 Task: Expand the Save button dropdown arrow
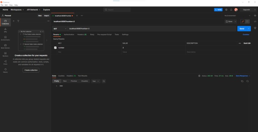[235, 21]
